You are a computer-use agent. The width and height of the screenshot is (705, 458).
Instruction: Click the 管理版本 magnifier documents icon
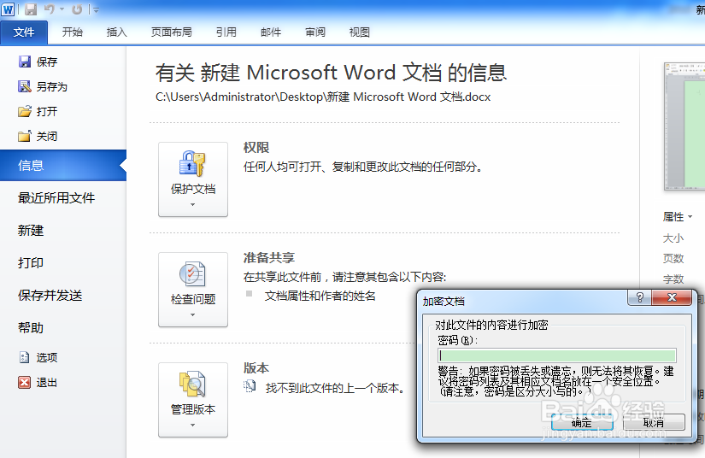[192, 385]
